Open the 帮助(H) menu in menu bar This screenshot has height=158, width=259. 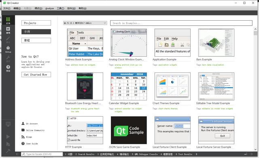[x=83, y=8]
